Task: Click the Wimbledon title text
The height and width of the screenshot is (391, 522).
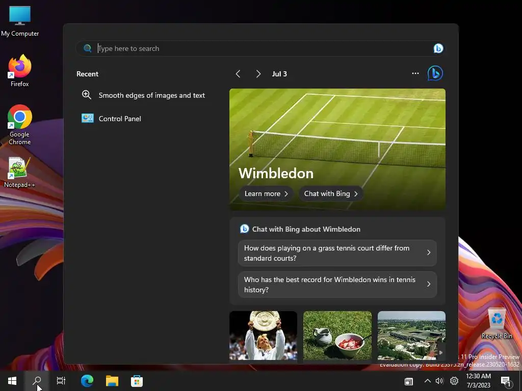Action: coord(276,173)
